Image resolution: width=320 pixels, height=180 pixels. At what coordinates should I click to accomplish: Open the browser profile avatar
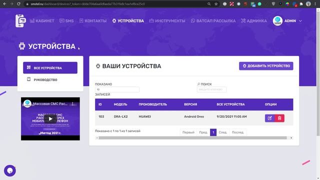click(308, 4)
